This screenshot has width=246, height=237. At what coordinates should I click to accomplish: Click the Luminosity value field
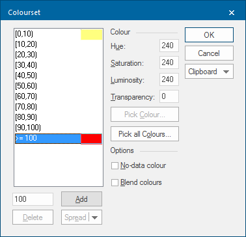(169, 79)
